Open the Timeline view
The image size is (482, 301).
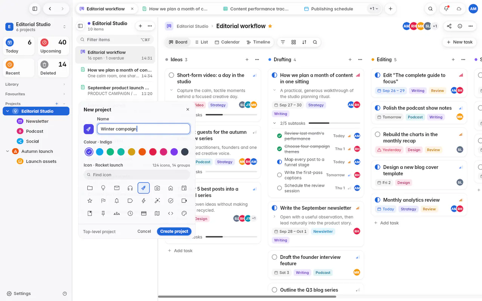(258, 42)
